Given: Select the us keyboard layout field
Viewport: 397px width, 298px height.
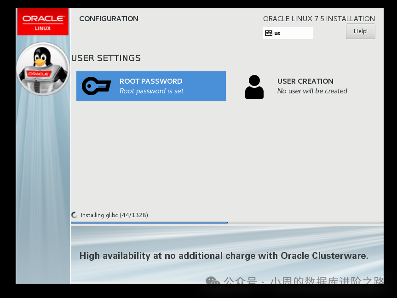Looking at the screenshot, I should pos(288,33).
